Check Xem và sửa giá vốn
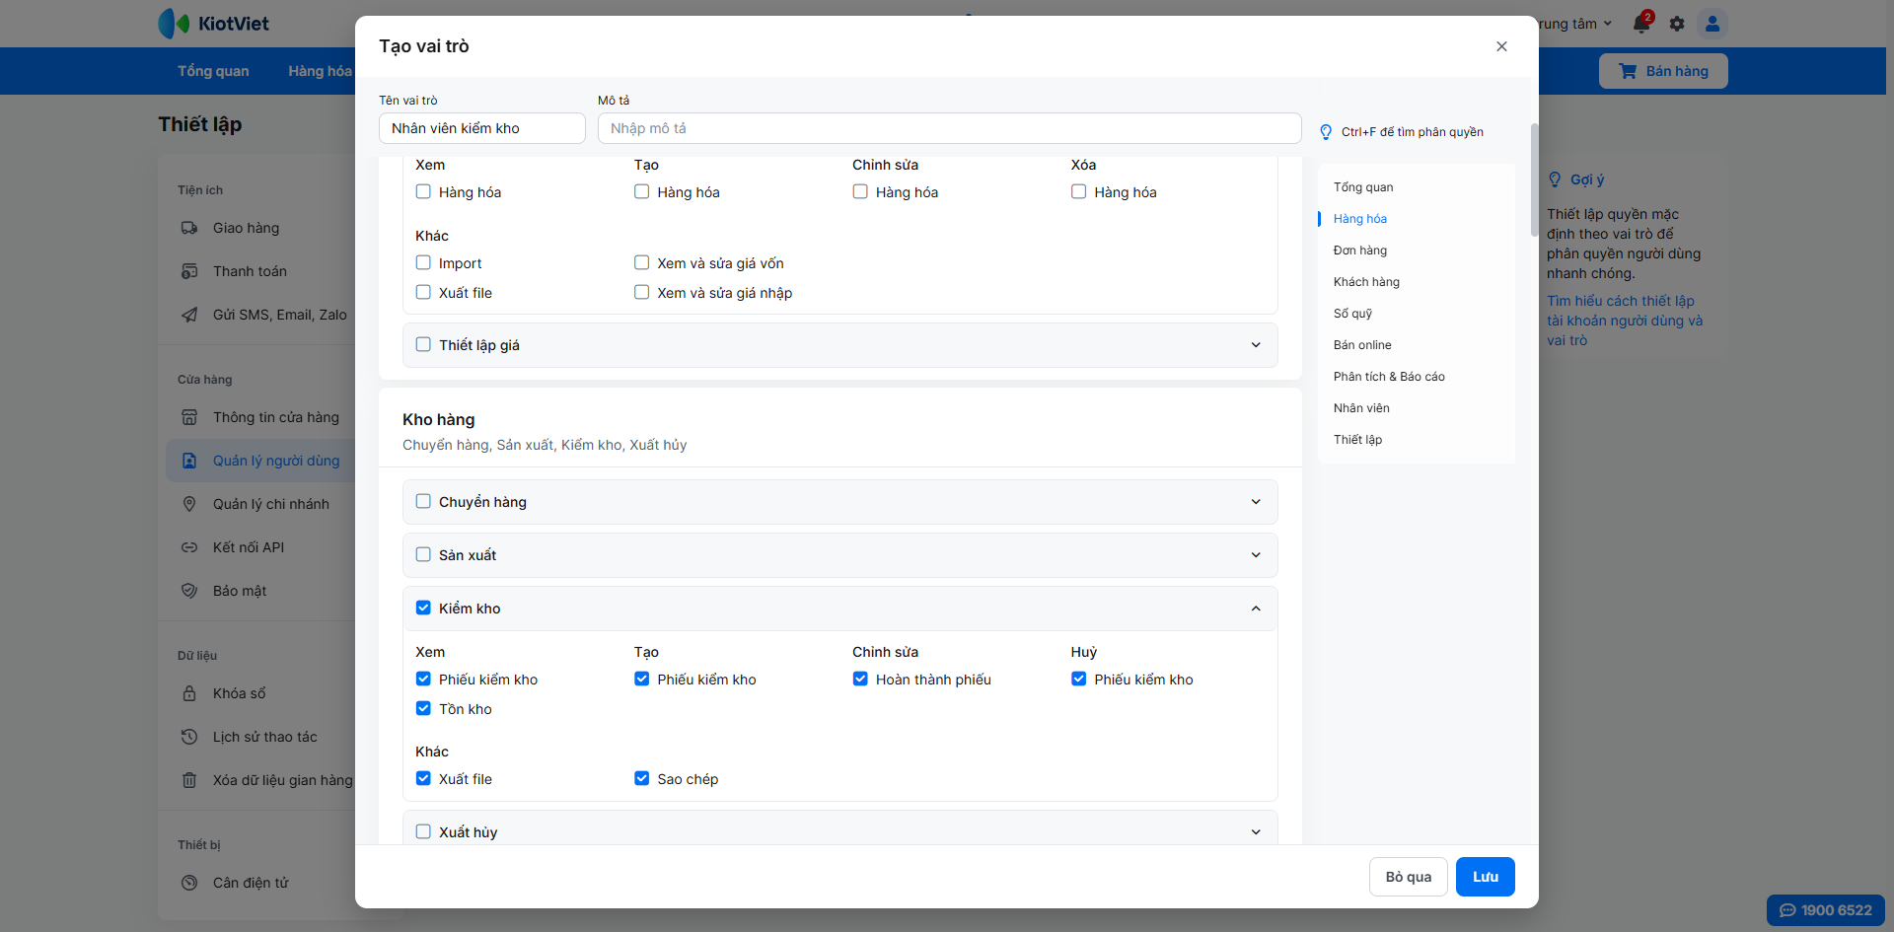 [x=642, y=262]
